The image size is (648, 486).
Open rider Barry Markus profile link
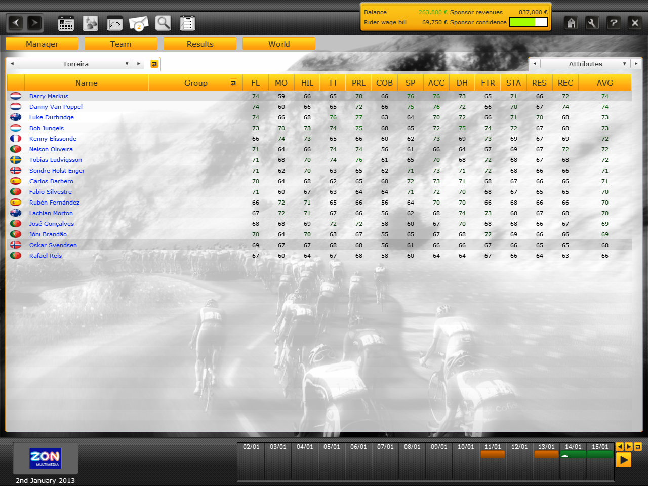[x=49, y=96]
